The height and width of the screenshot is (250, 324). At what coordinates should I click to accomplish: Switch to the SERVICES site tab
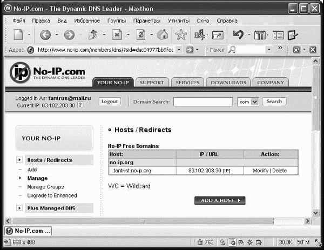coord(187,83)
